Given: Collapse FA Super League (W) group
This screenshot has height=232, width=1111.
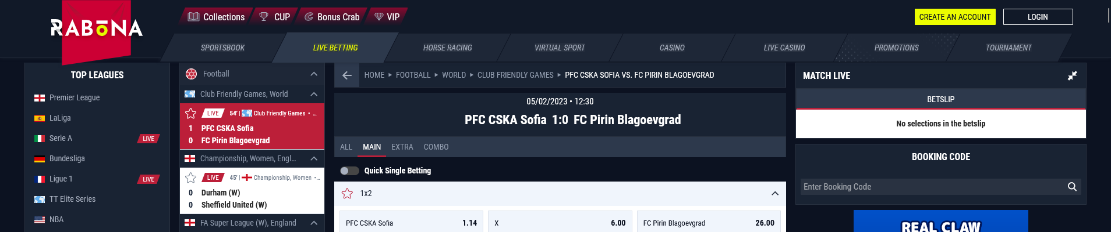Looking at the screenshot, I should (314, 223).
